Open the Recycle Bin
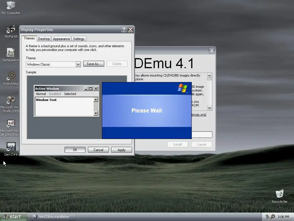Image resolution: width=294 pixels, height=221 pixels. point(280,197)
